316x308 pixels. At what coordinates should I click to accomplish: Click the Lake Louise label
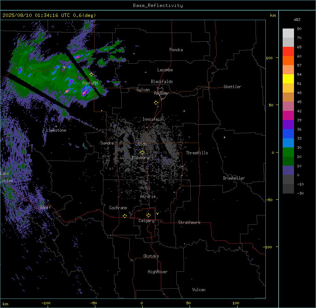pos(7,177)
